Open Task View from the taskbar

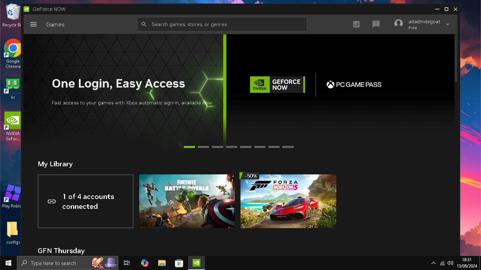[127, 263]
